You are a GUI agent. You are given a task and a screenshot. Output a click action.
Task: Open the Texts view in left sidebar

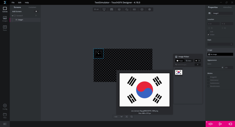[5, 28]
